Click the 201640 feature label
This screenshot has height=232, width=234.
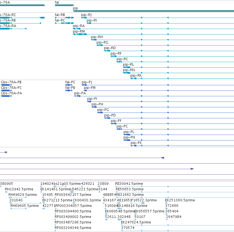[16, 200]
